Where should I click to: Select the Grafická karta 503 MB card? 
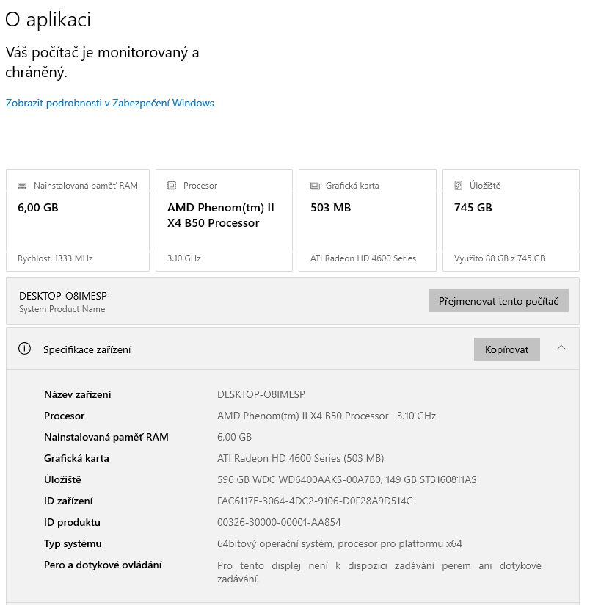click(x=368, y=220)
